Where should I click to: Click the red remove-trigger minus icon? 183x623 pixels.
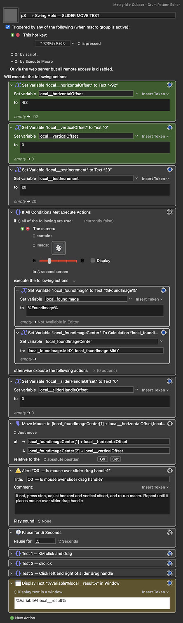(17, 35)
